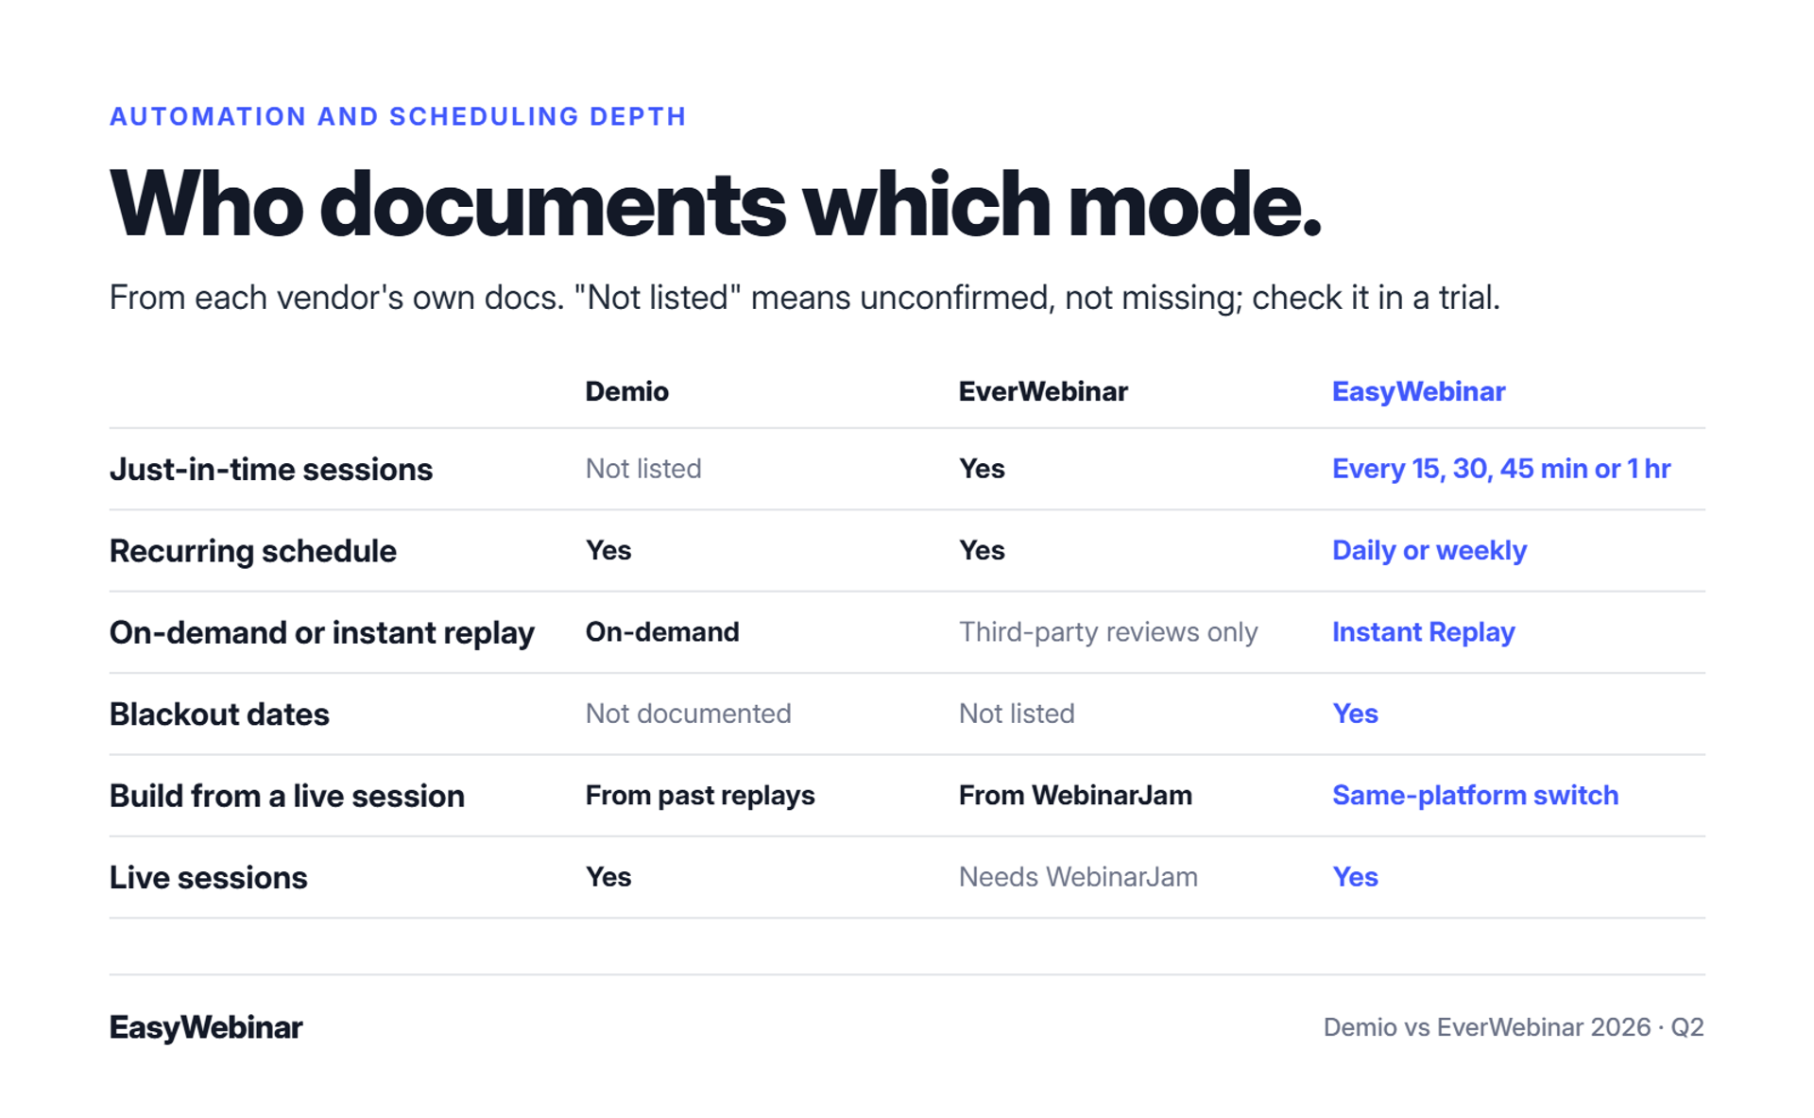
Task: Click Demio's 'On-demand' cell
Action: point(662,632)
